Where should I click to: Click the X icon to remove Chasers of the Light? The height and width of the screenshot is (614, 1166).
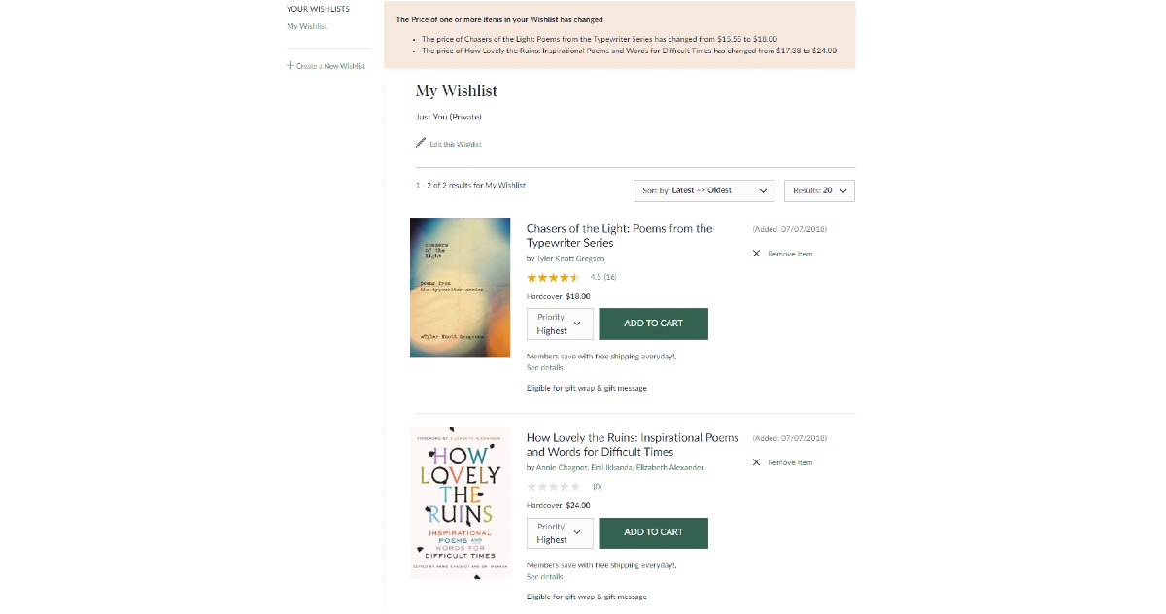click(x=757, y=254)
